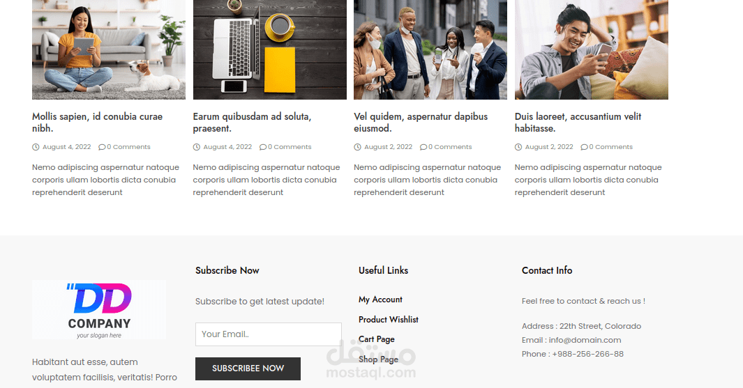Open the laptop and coffee post thumbnail

[x=269, y=49]
